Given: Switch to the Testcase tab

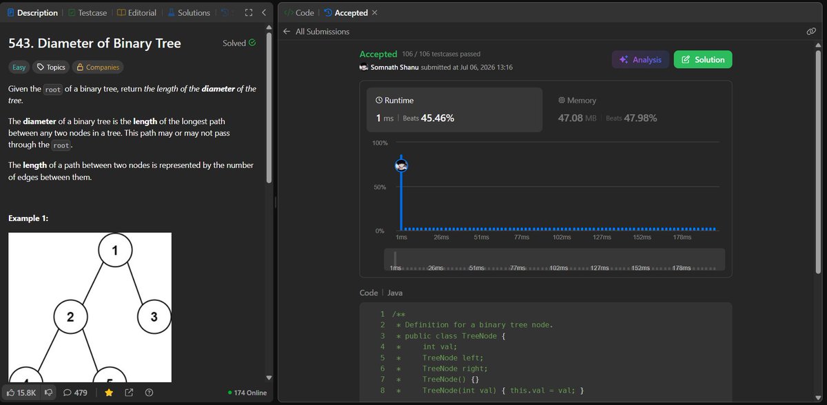Looking at the screenshot, I should coord(86,12).
